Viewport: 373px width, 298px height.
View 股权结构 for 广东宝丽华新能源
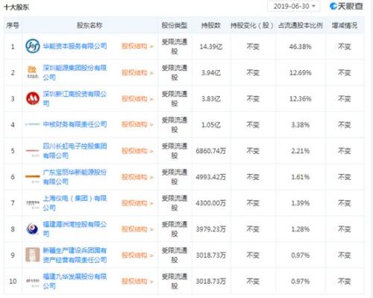click(x=137, y=177)
